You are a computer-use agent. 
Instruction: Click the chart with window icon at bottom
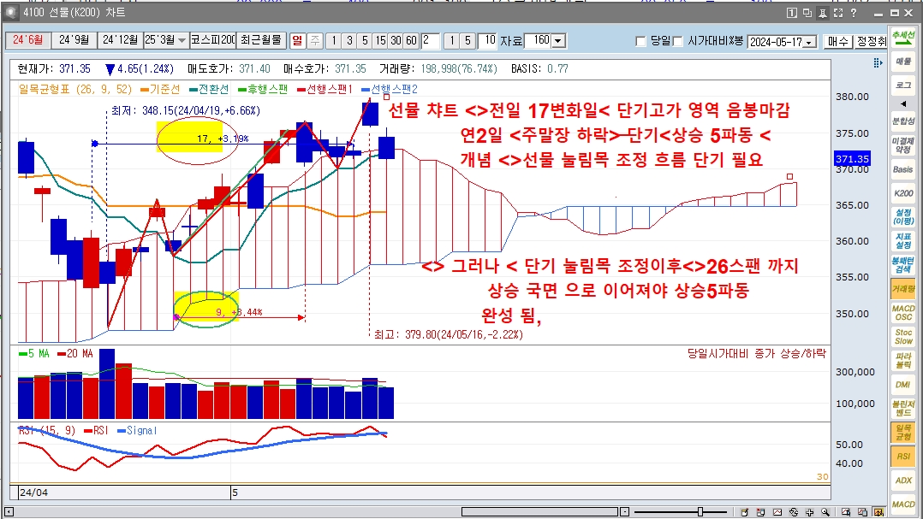point(862,512)
